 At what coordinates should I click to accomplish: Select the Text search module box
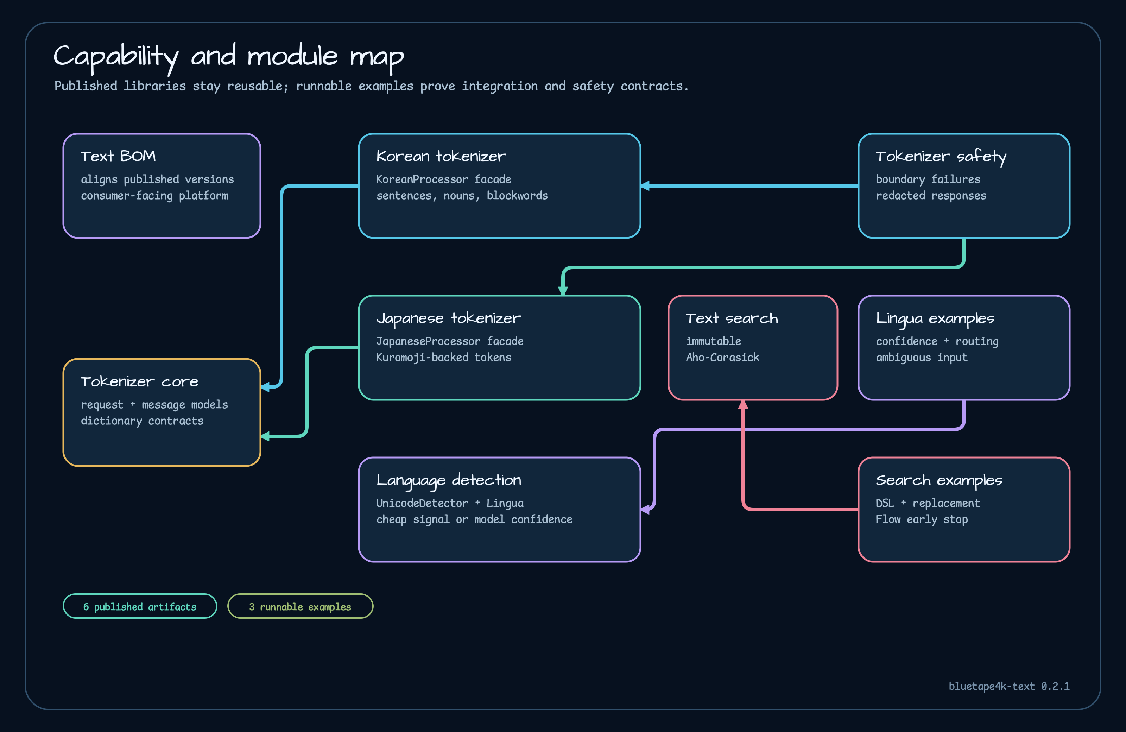point(753,348)
